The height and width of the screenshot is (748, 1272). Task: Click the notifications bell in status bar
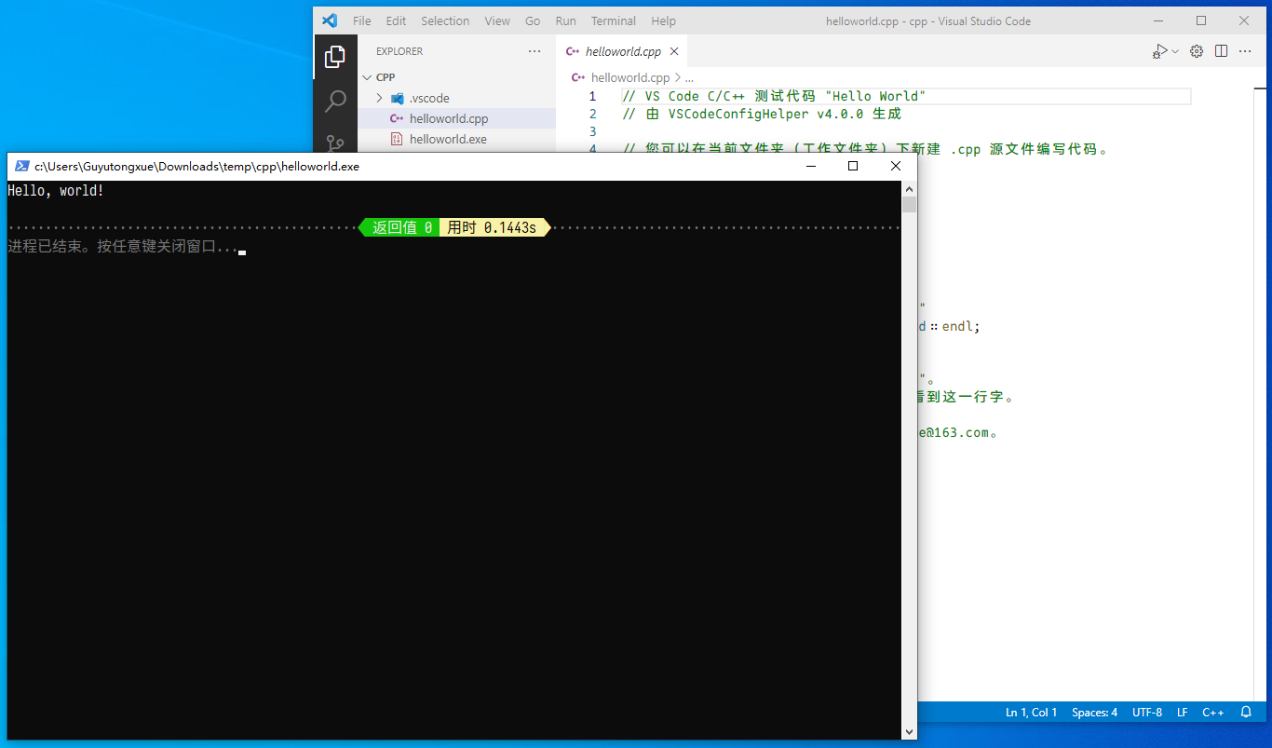click(x=1246, y=712)
